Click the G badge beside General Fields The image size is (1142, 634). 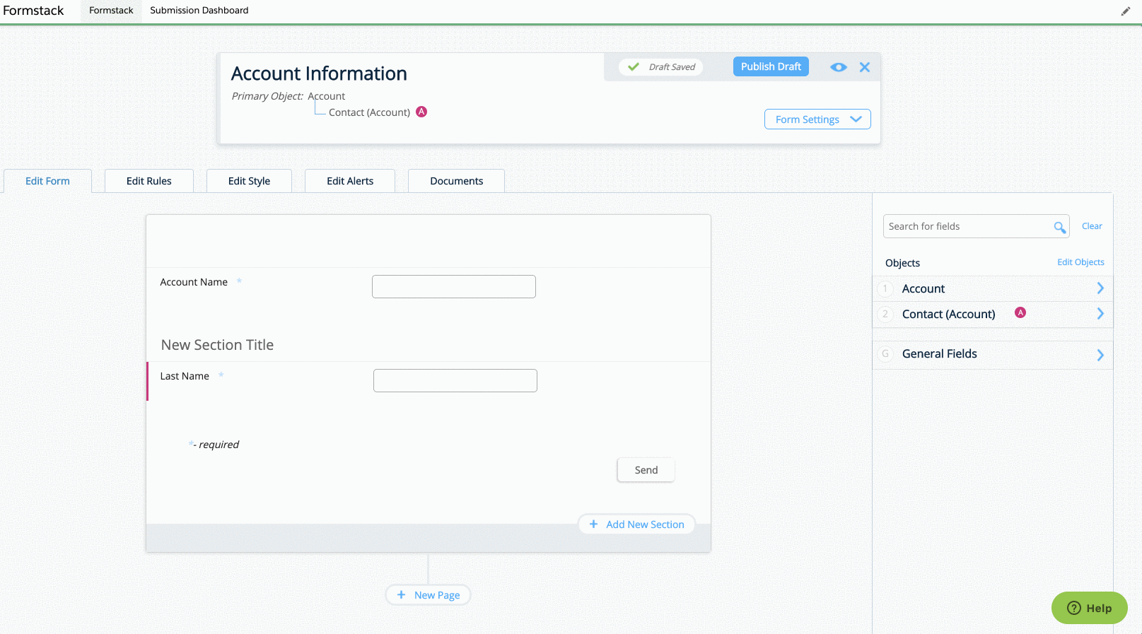coord(885,354)
